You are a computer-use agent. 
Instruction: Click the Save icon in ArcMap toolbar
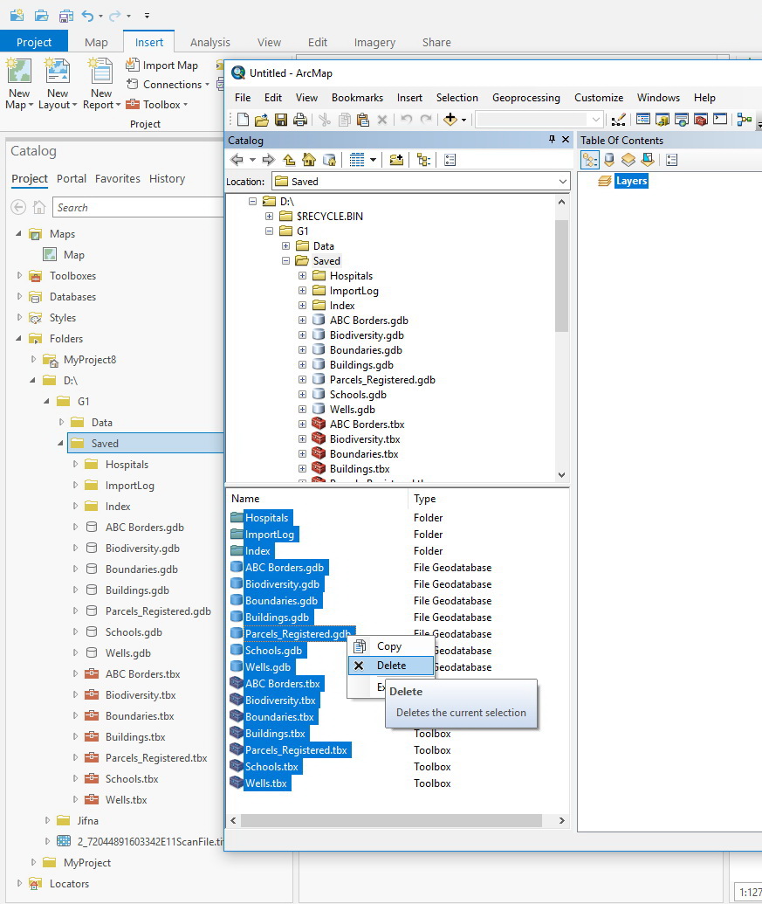[x=281, y=120]
